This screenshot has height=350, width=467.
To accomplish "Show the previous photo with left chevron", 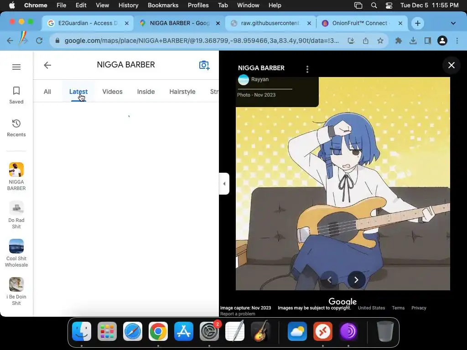I will pyautogui.click(x=329, y=280).
